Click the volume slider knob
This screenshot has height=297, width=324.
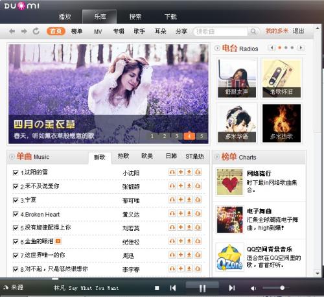point(282,288)
